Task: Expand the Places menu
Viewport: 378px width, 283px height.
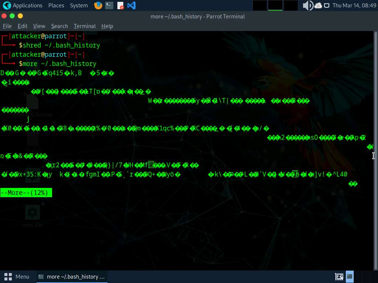Action: click(56, 6)
